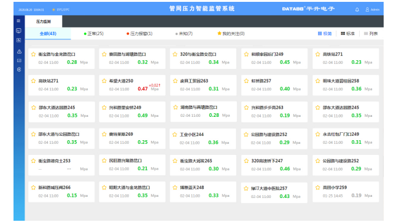The height and width of the screenshot is (222, 399).
Task: Open the alarm warning triangle sidebar icon
Action: 19,52
